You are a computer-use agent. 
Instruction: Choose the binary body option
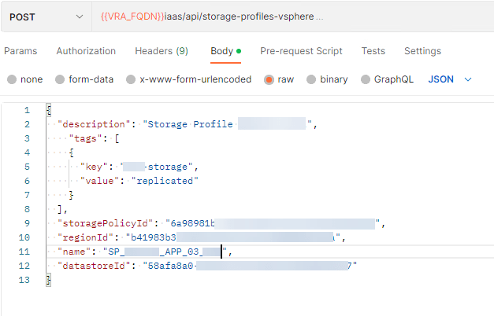[311, 79]
